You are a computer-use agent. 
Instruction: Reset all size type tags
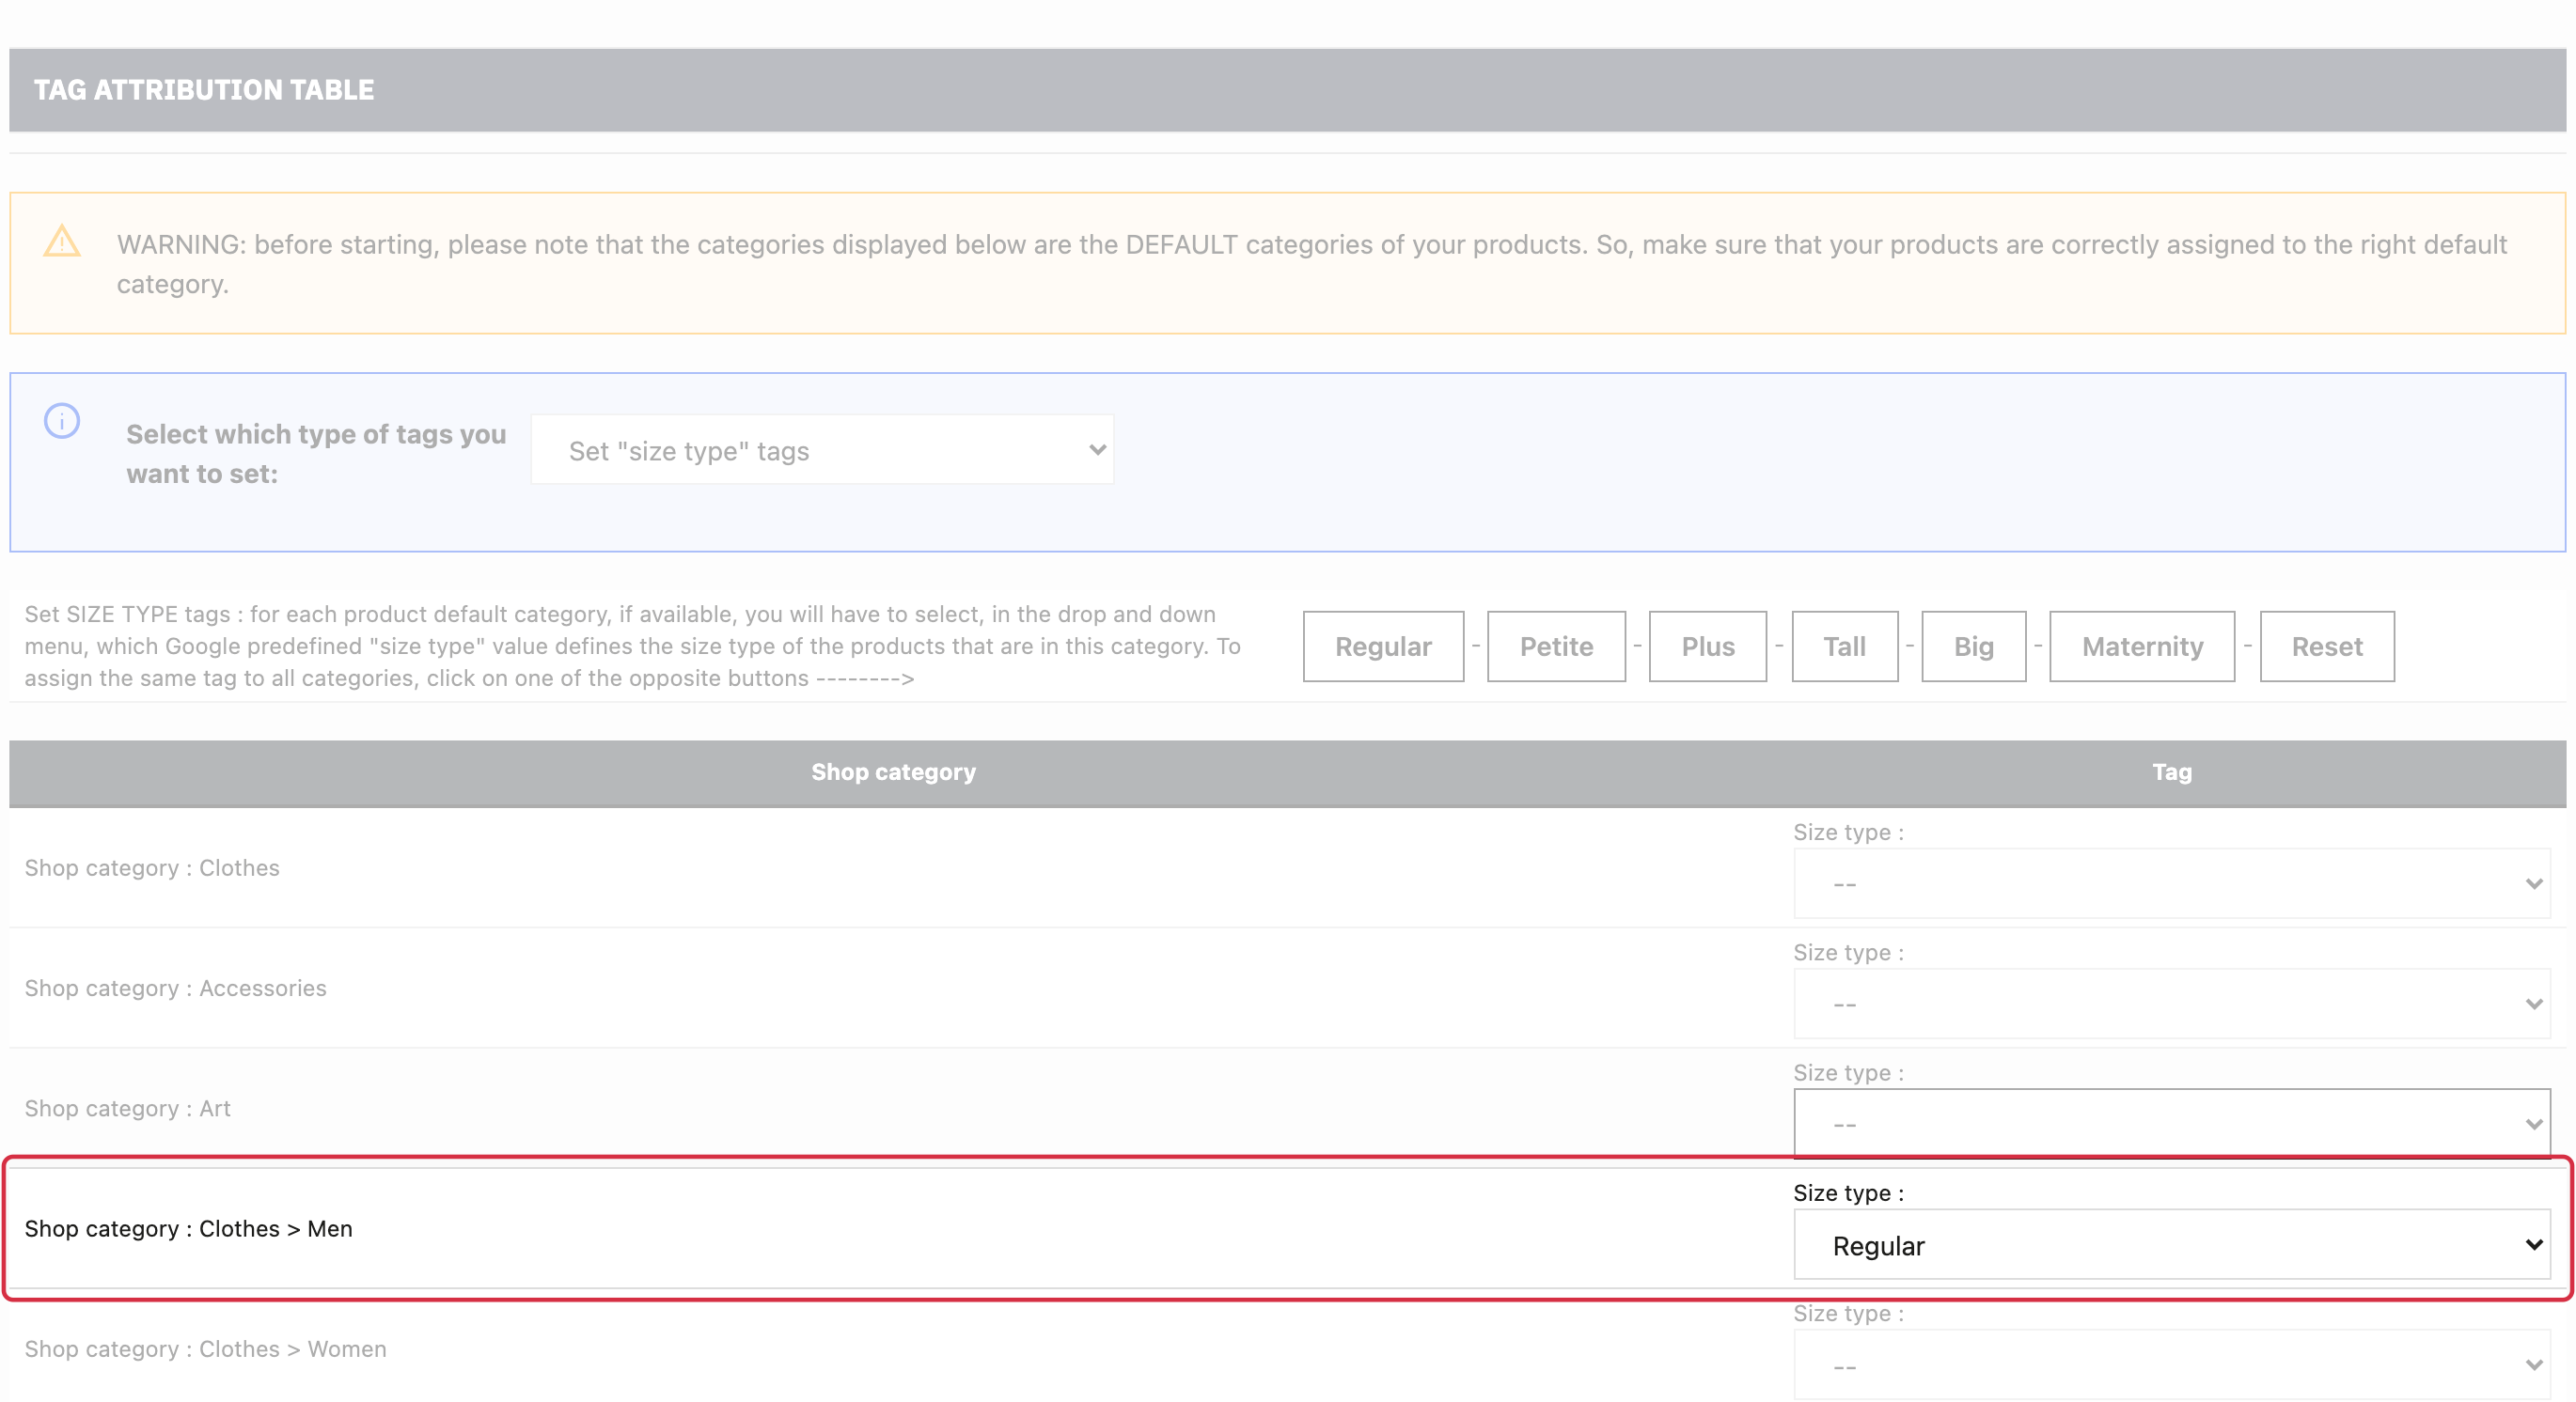coord(2327,646)
